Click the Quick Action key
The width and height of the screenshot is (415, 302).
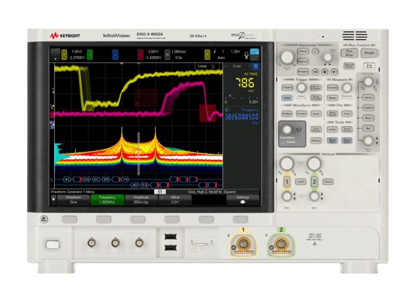(347, 129)
